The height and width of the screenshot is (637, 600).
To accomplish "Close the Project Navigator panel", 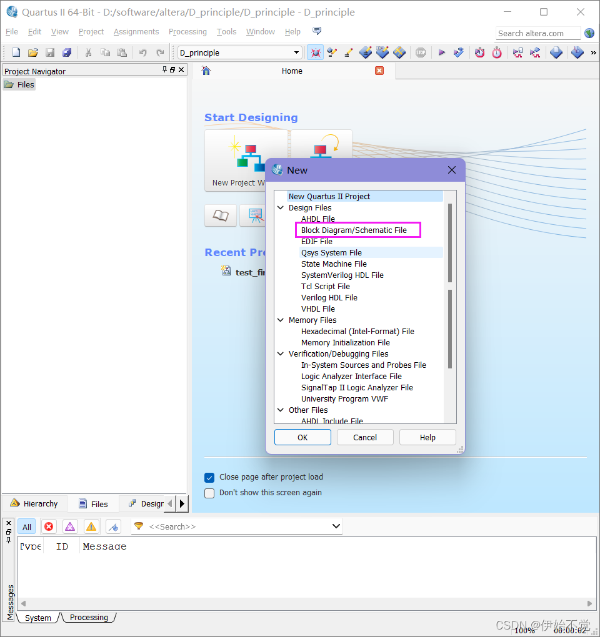I will (x=181, y=69).
